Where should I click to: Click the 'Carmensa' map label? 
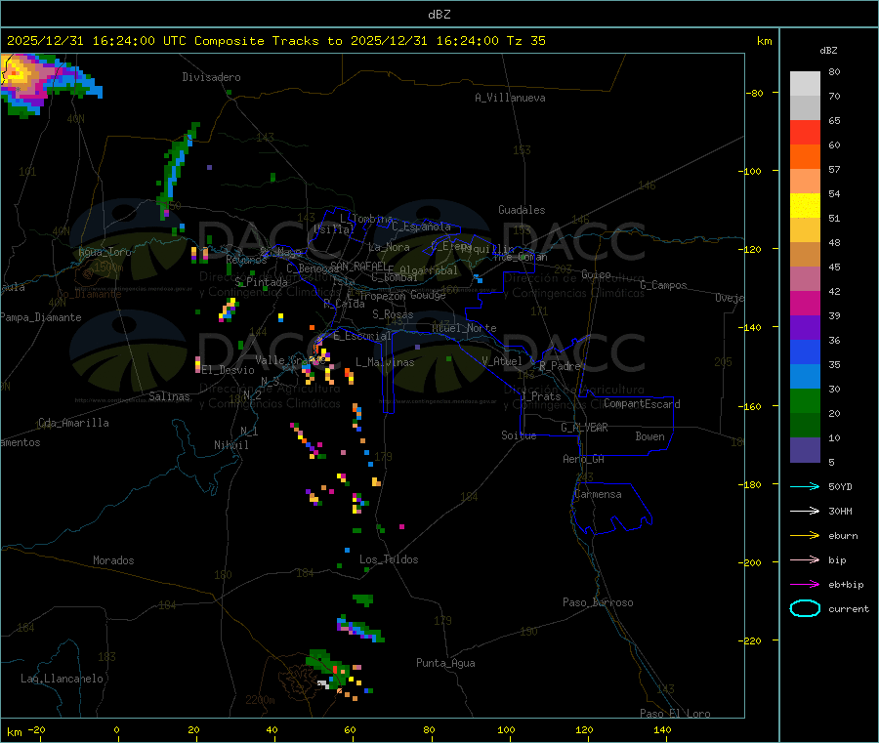coord(598,494)
